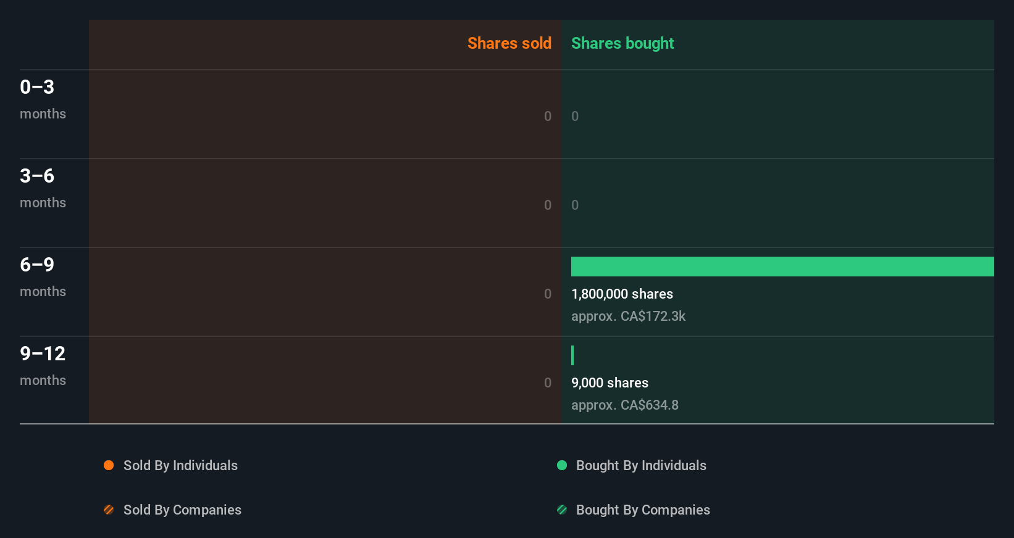Click the shares sold zero in 0–3 months row
The height and width of the screenshot is (538, 1014).
(x=548, y=116)
